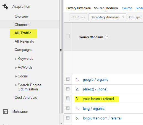Viewport: 143px width, 125px height.
Task: Switch primary dimension to Source
Action: tap(127, 8)
